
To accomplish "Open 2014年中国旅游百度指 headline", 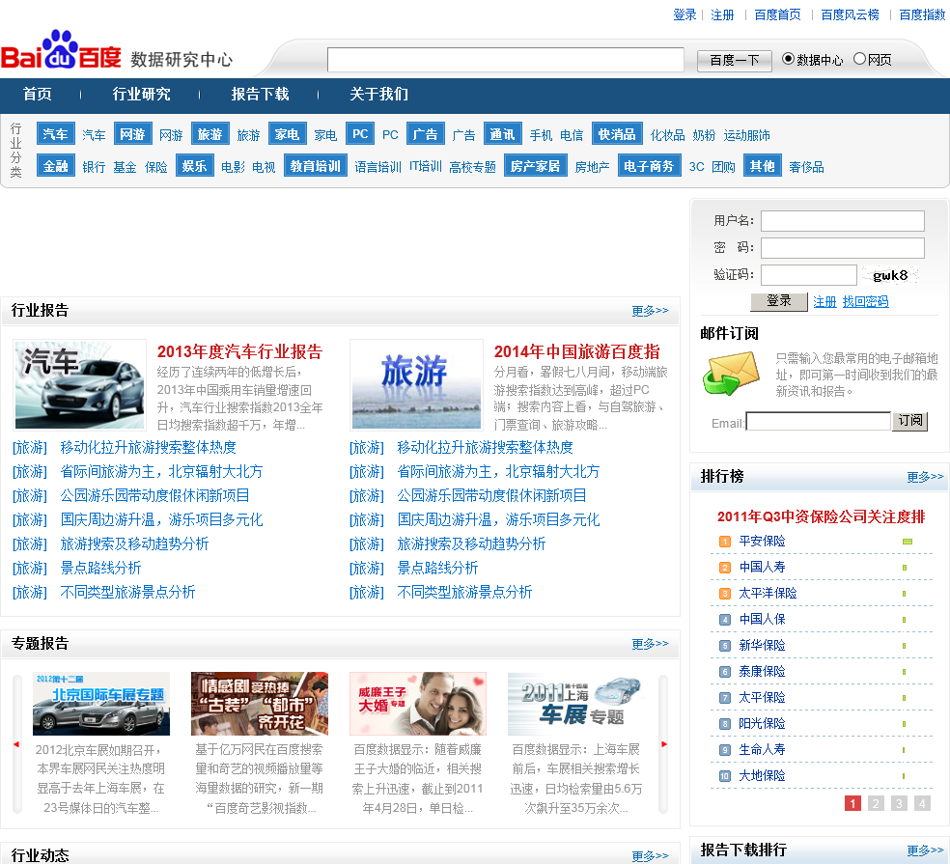I will [576, 352].
